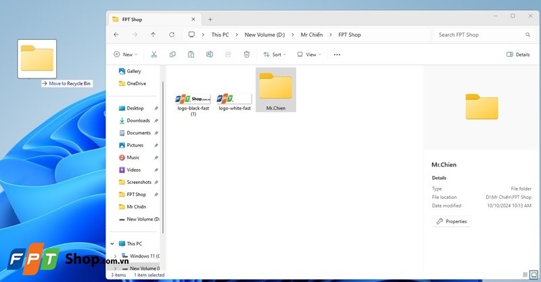Open Desktop in quick access
The width and height of the screenshot is (541, 282).
(131, 108)
